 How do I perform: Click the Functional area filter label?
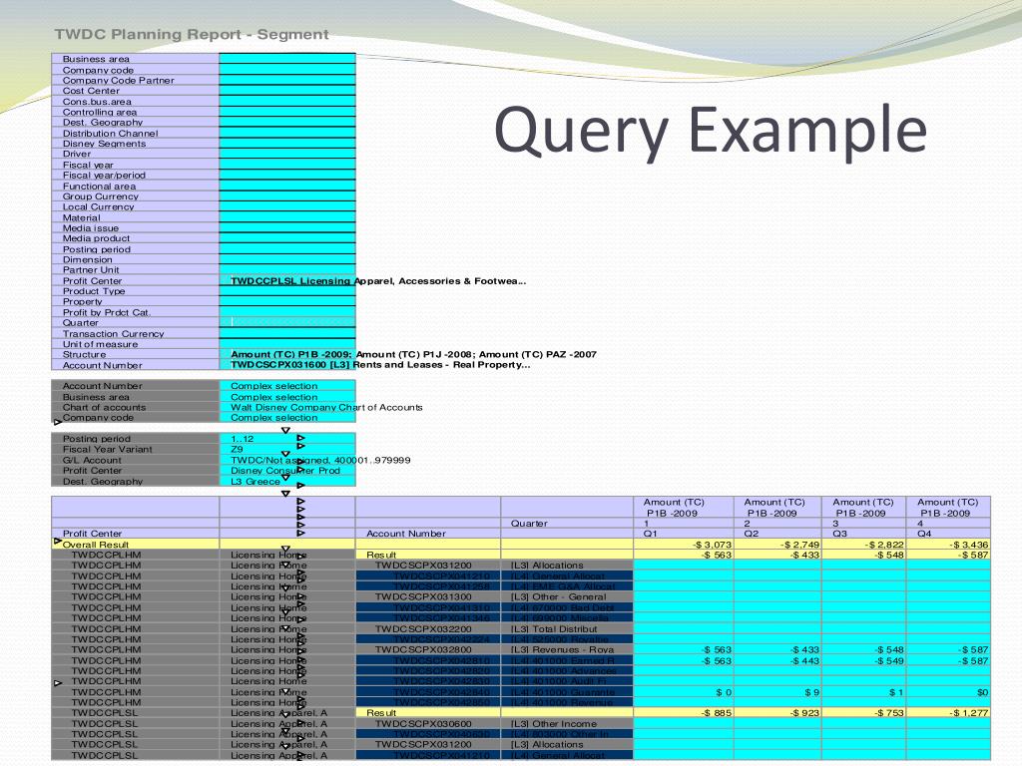99,187
